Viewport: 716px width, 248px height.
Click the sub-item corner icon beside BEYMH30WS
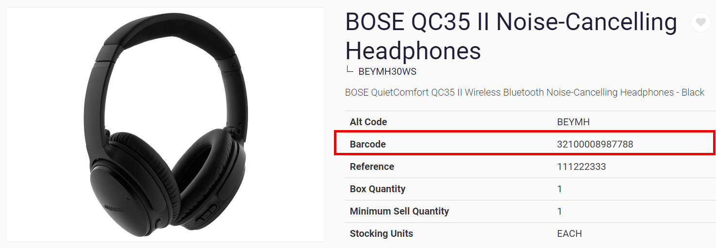(349, 70)
